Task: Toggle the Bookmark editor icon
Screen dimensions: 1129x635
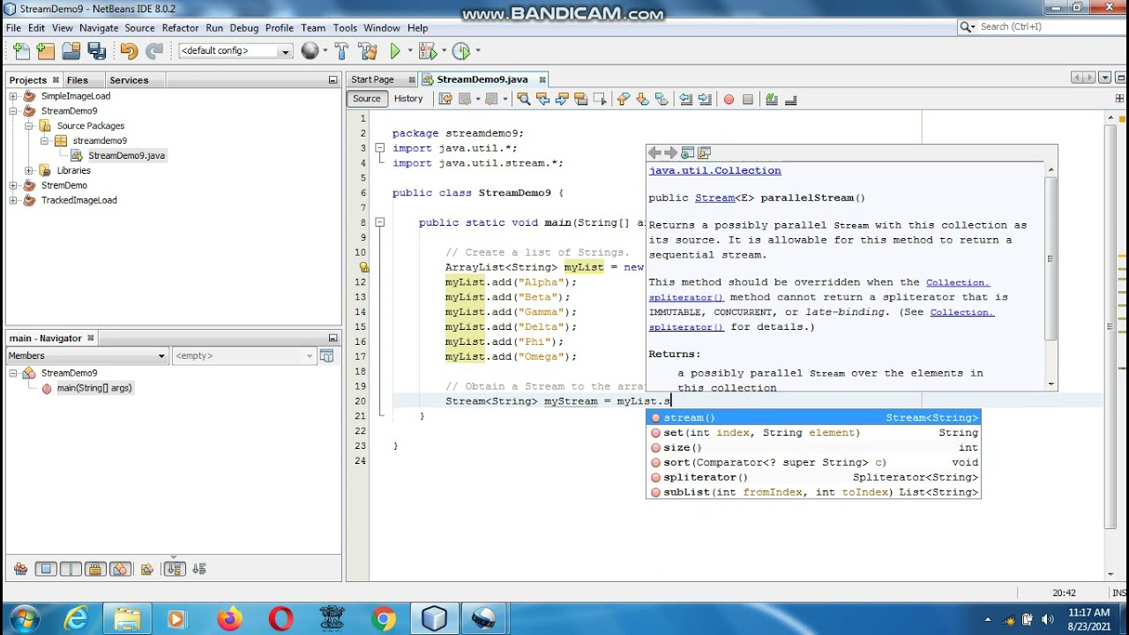Action: [662, 100]
